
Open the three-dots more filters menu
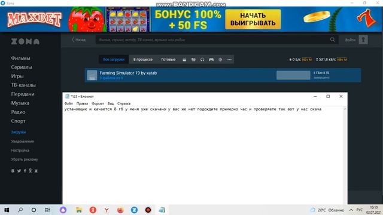229,60
